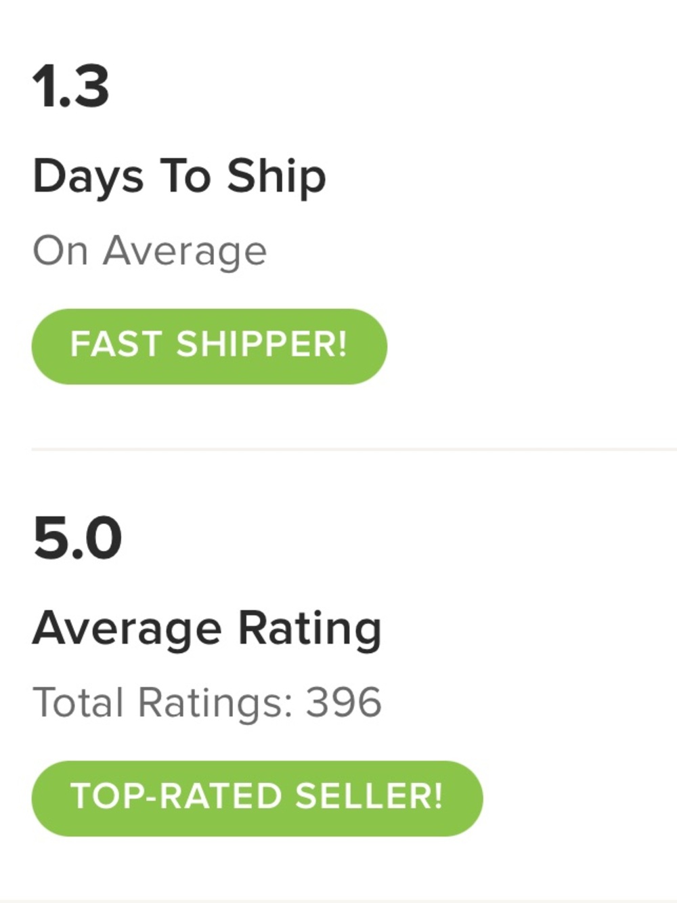The width and height of the screenshot is (677, 903).
Task: Open the Average Rating heading
Action: pyautogui.click(x=207, y=629)
